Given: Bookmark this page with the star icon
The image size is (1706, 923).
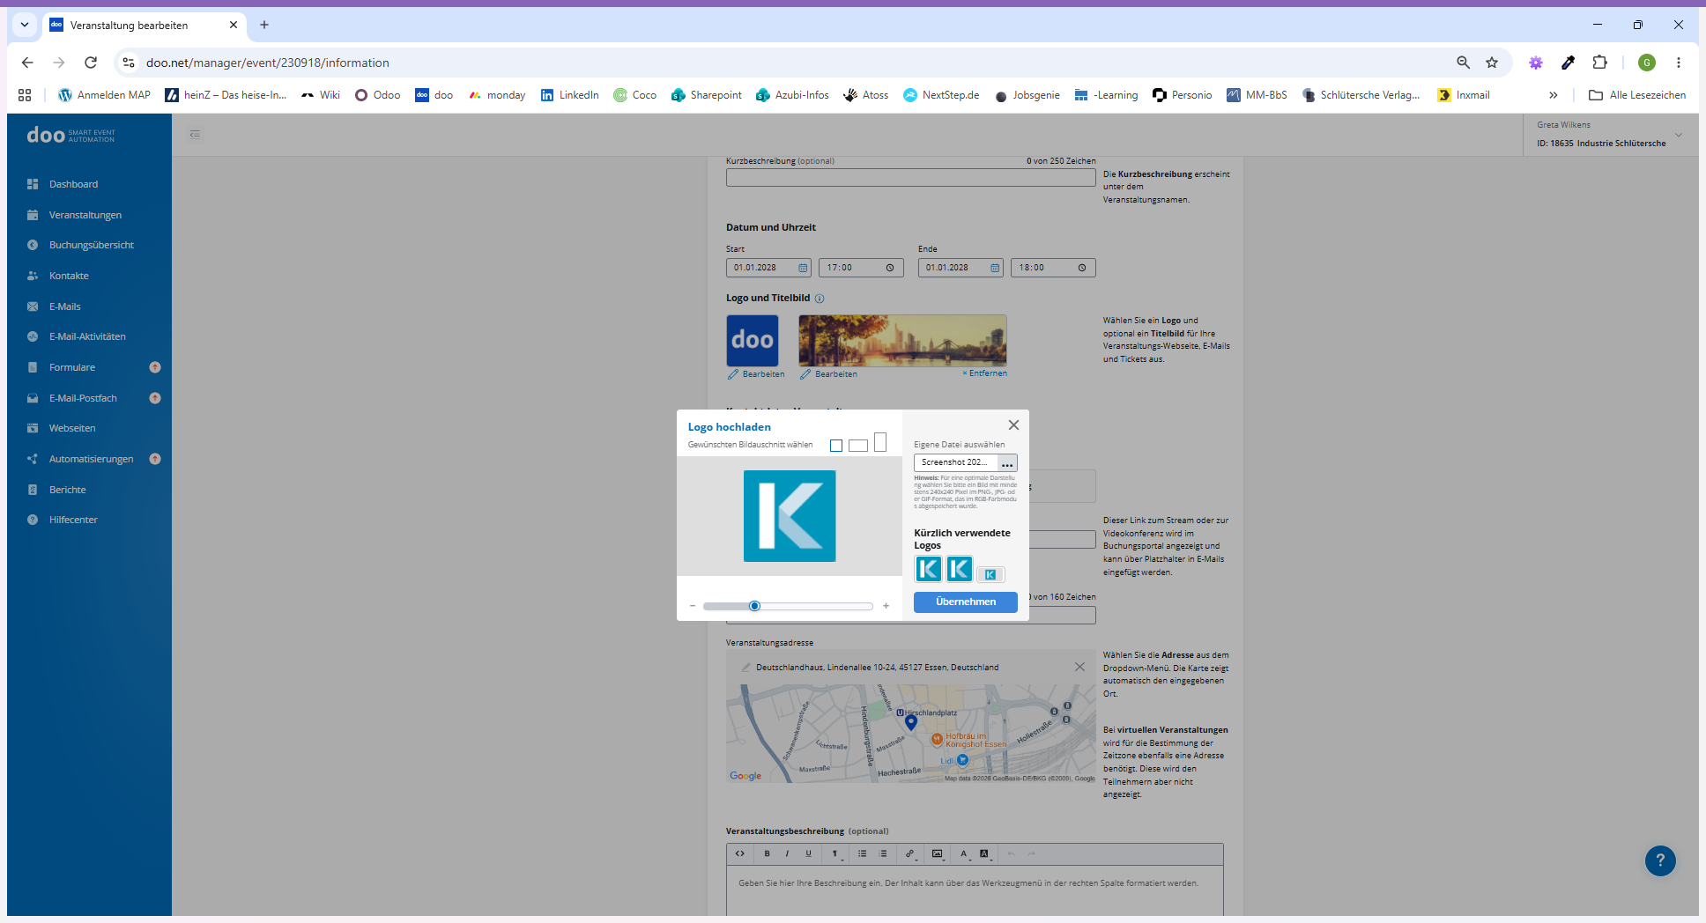Looking at the screenshot, I should coord(1492,63).
